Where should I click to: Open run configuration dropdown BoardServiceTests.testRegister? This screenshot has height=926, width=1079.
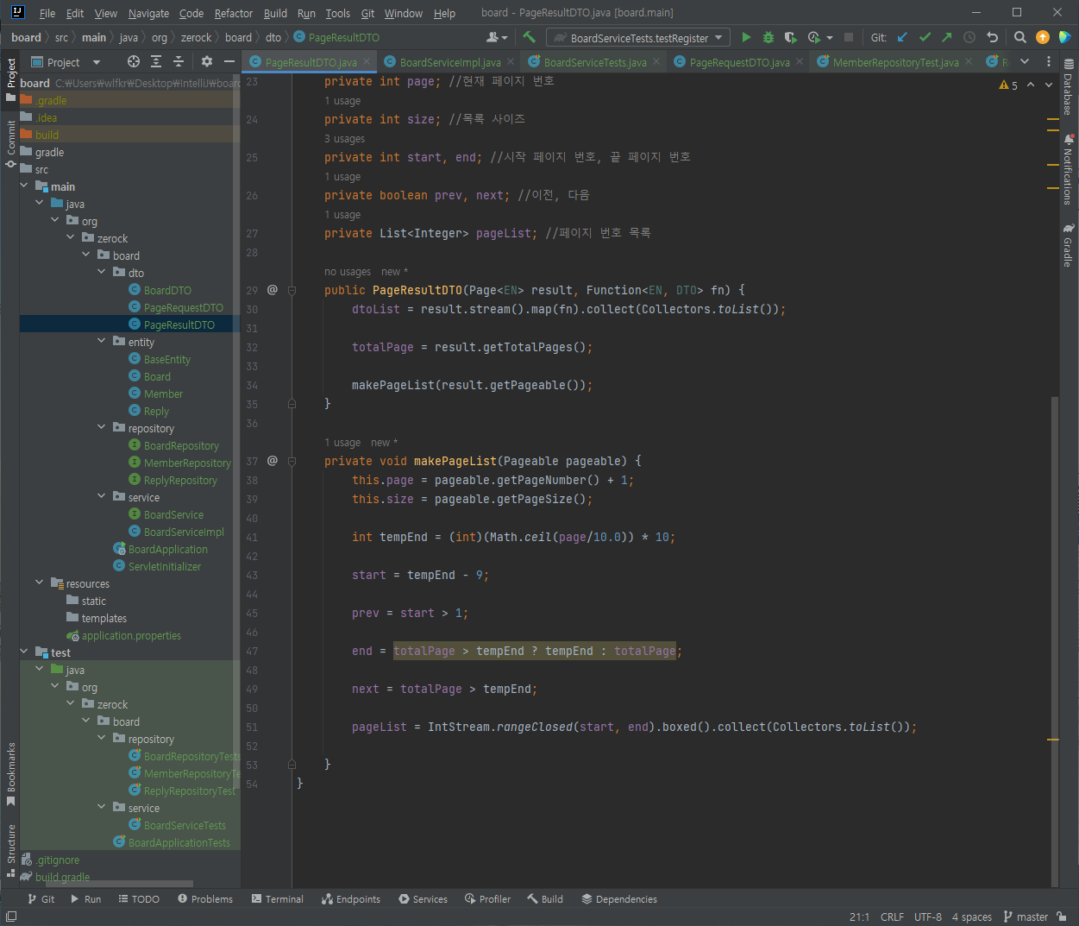point(639,38)
